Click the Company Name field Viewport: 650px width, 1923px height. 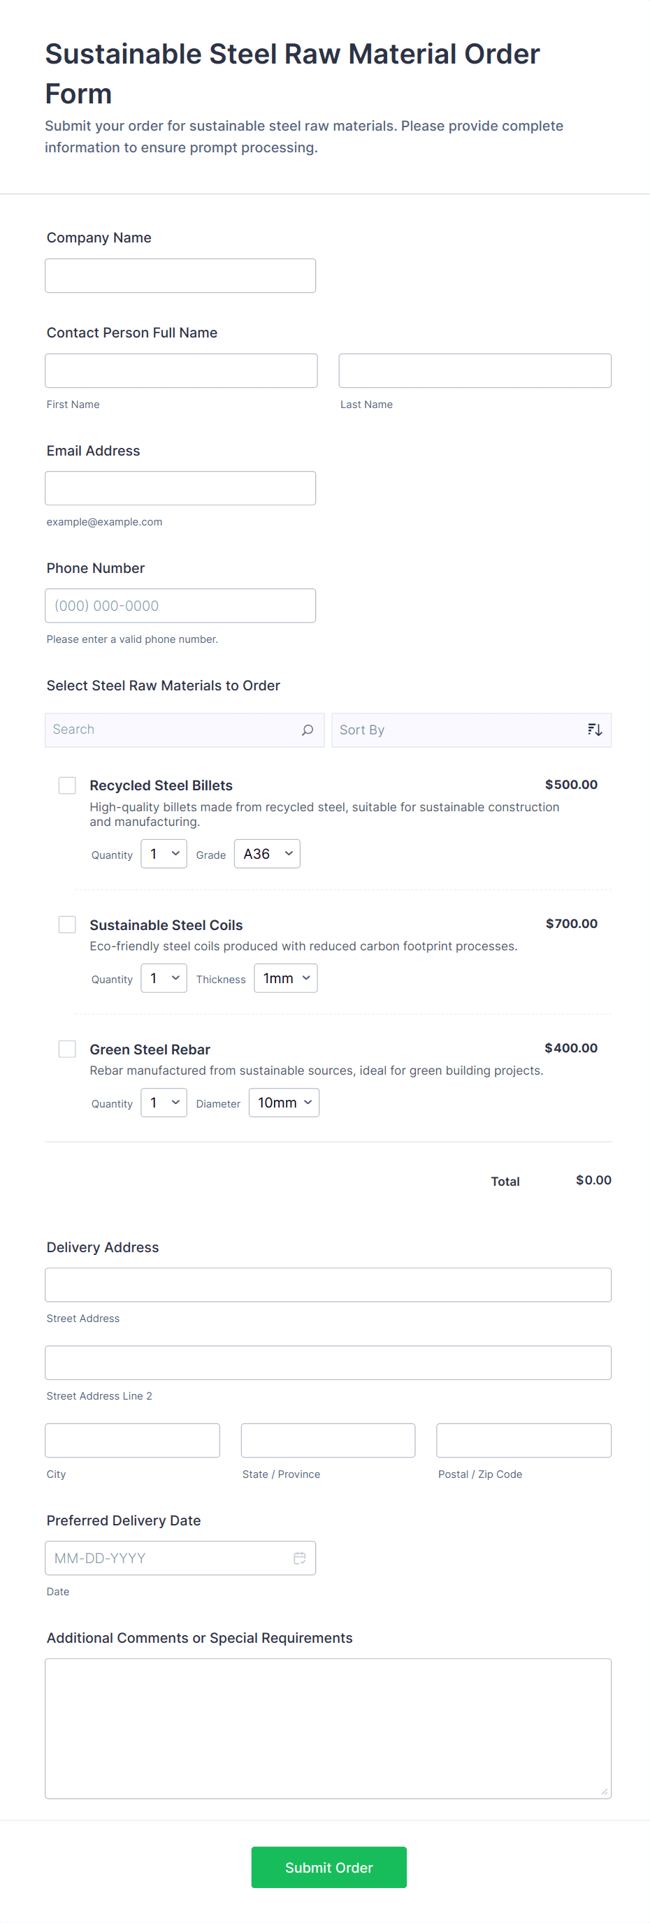(x=180, y=275)
